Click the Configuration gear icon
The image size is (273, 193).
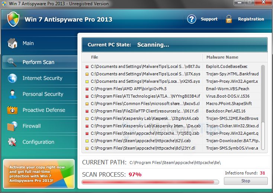coord(12,142)
